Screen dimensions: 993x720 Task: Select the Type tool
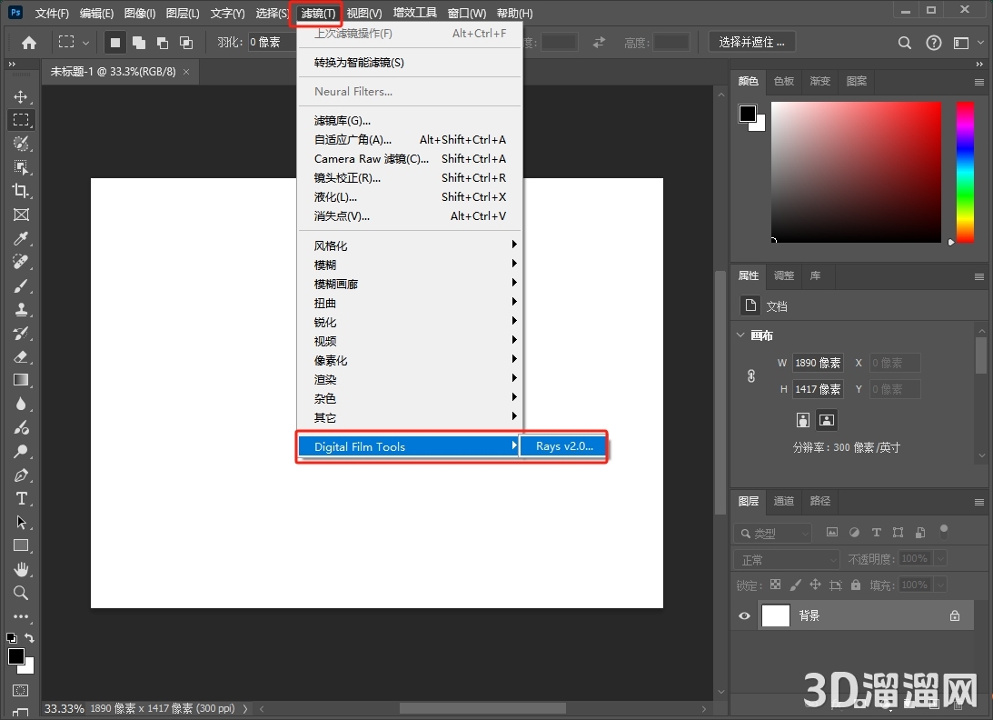click(21, 498)
